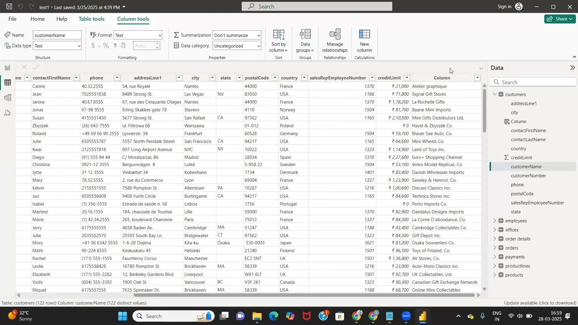
Task: Cancel formula bar entry with the X icon
Action: click(x=24, y=68)
